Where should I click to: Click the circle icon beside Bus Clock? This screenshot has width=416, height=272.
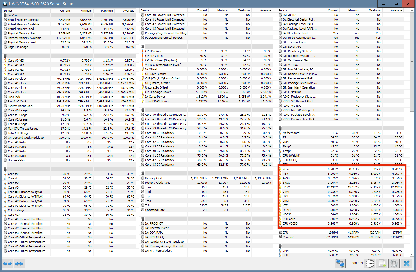5,97
